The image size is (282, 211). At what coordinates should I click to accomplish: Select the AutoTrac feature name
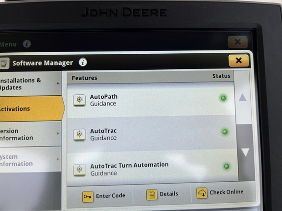103,131
